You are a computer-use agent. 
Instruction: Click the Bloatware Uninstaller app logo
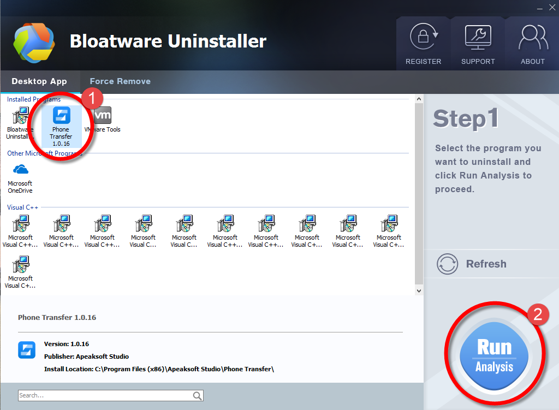(x=34, y=43)
